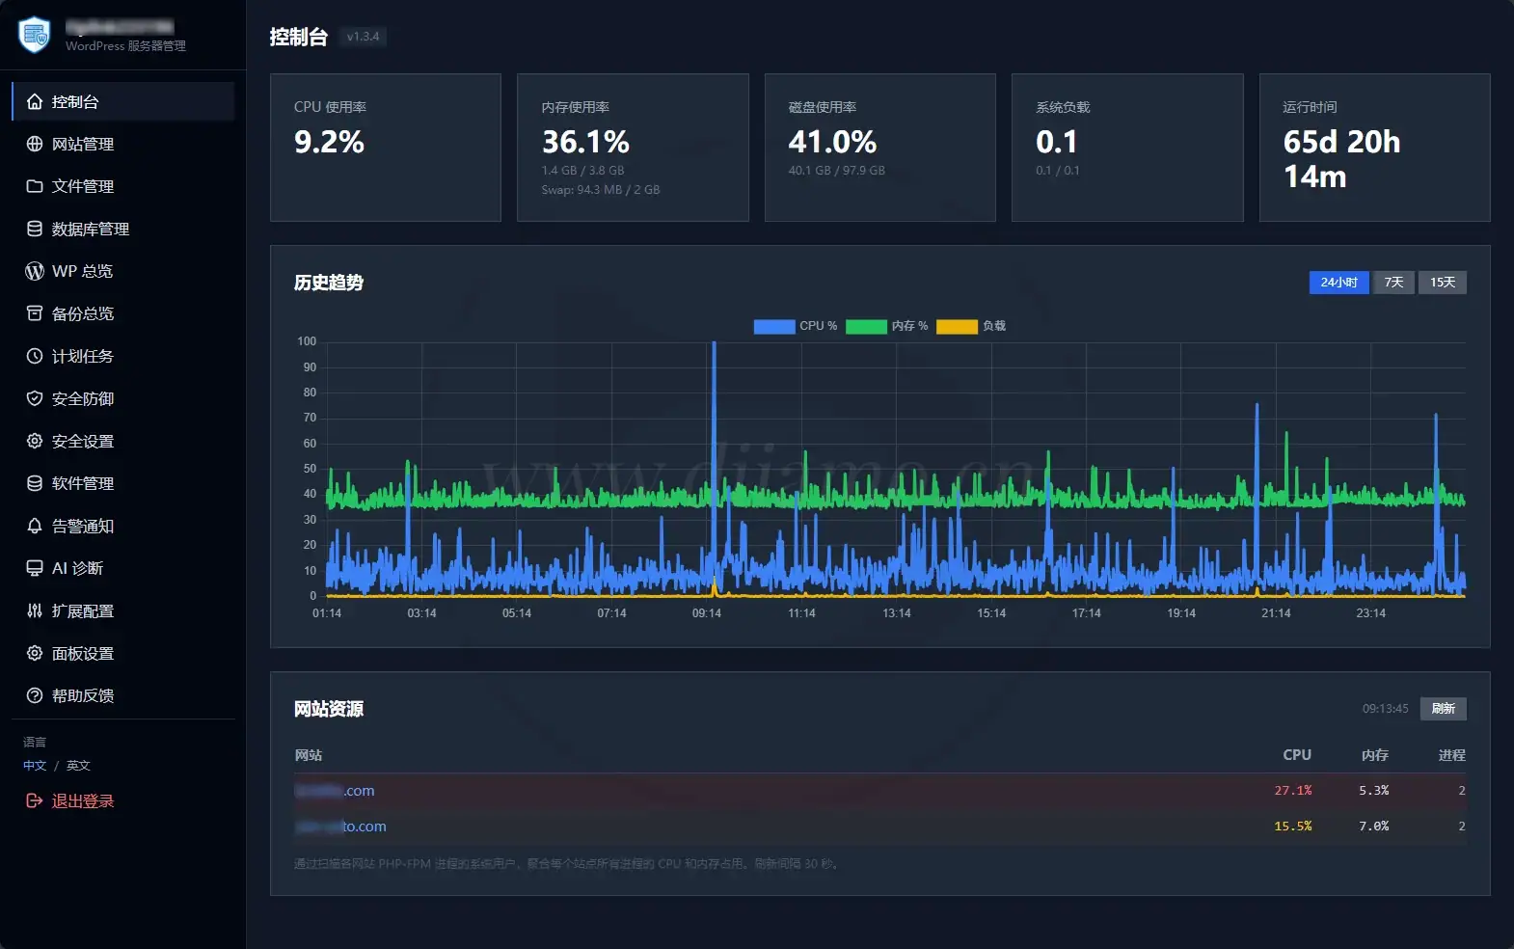Click the 退出登录 logout icon
The image size is (1514, 949).
click(35, 800)
